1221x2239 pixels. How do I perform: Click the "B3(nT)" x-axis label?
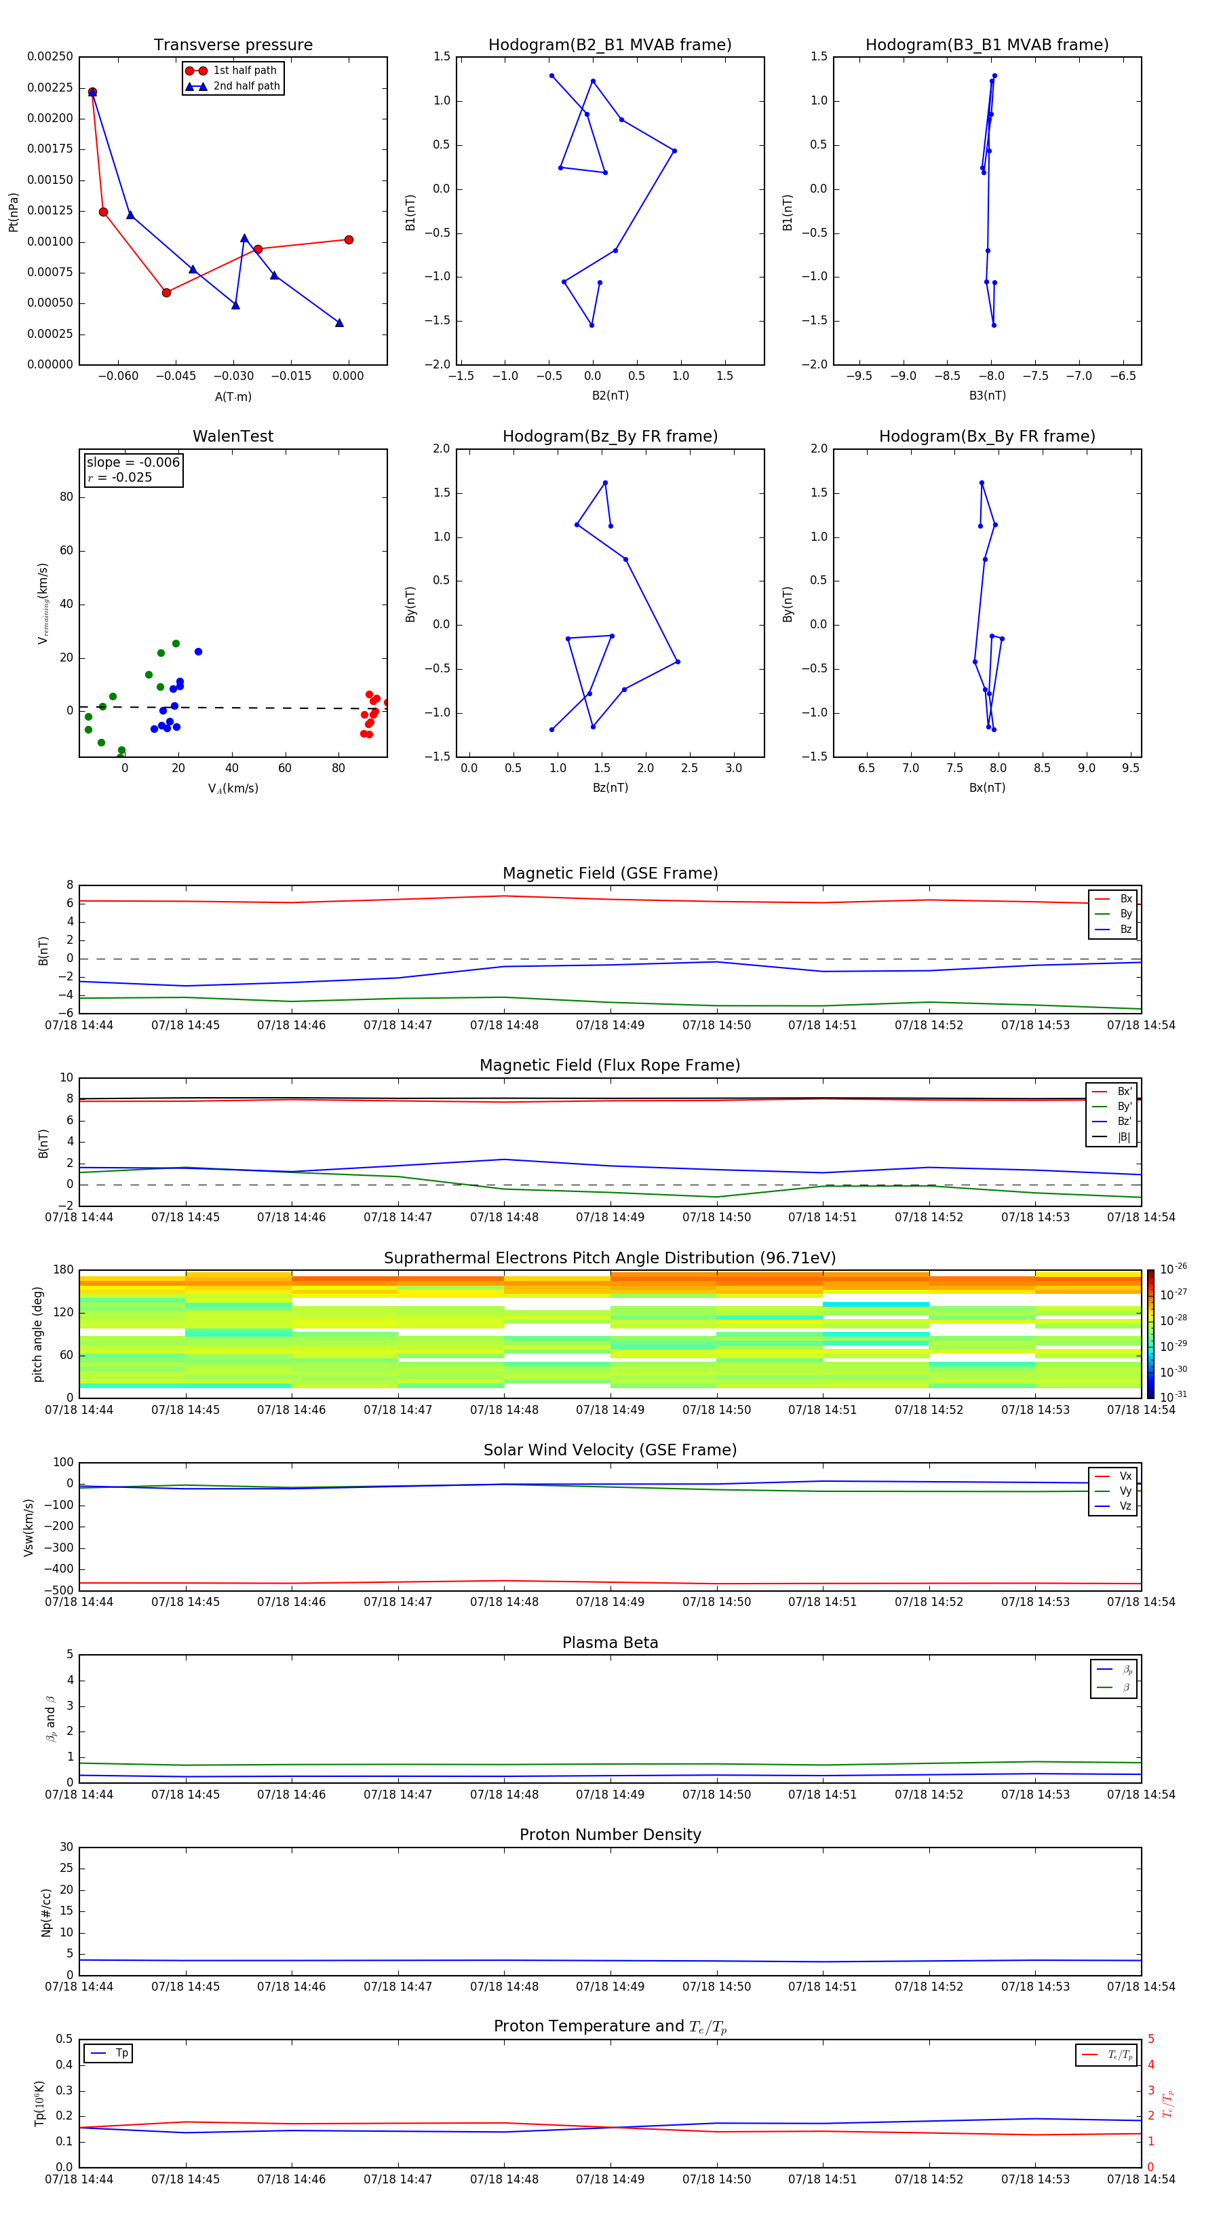pos(987,396)
